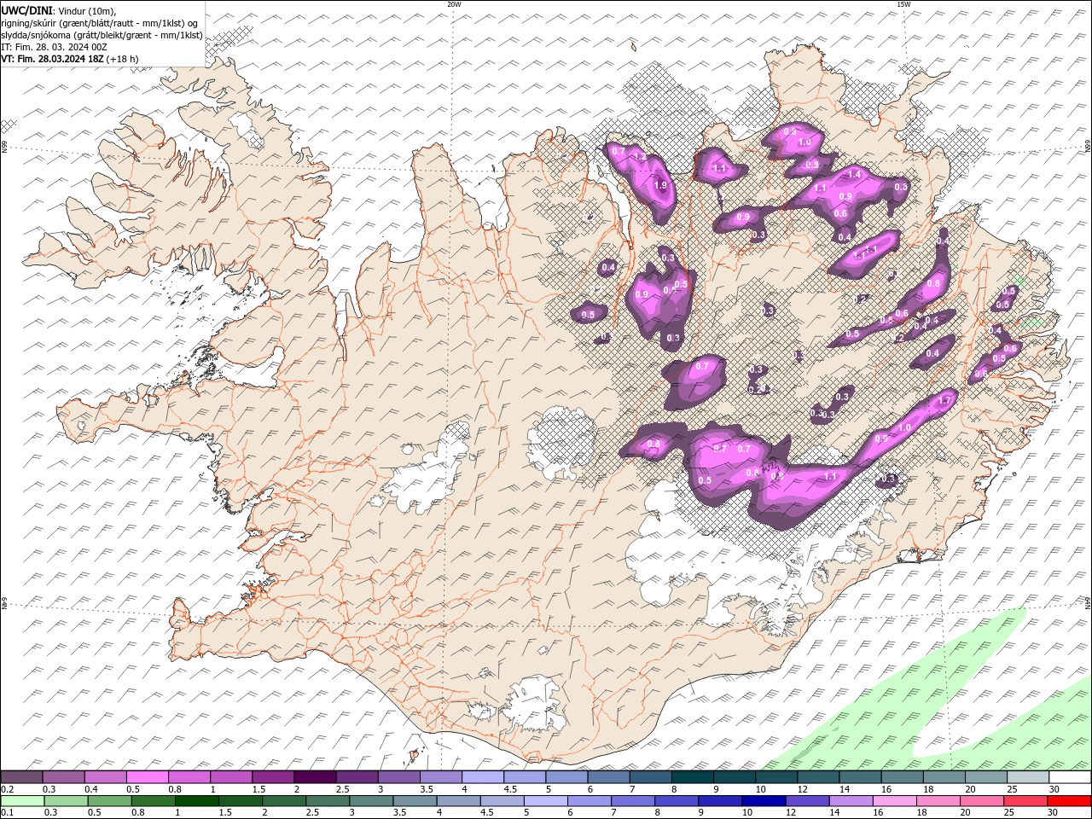Choose the blue swatch labeled 9 in the lower scale
The image size is (1092, 819).
[x=719, y=801]
